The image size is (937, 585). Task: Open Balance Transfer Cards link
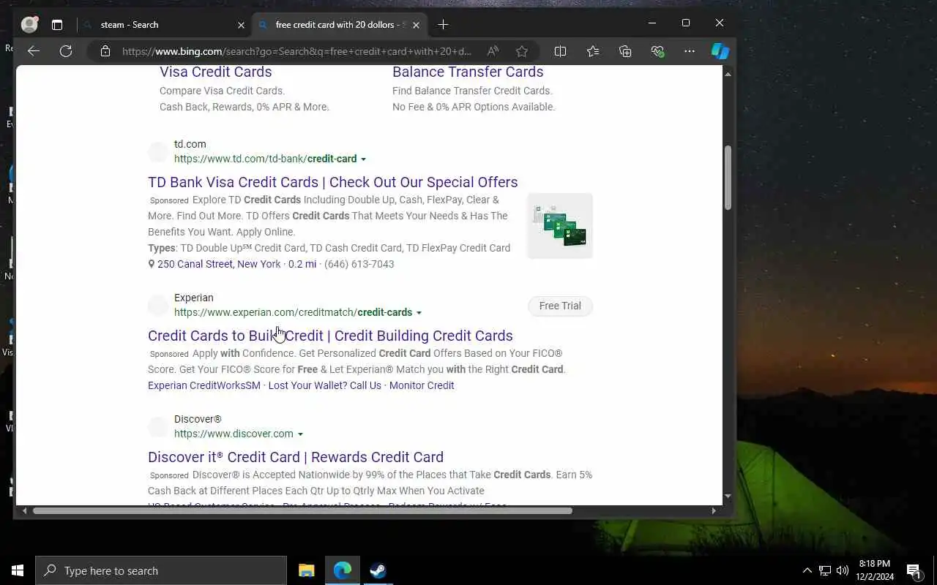pos(468,72)
